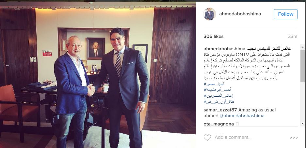Open ahmedabohashima username in the post header
Image resolution: width=306 pixels, height=148 pixels.
click(x=240, y=14)
